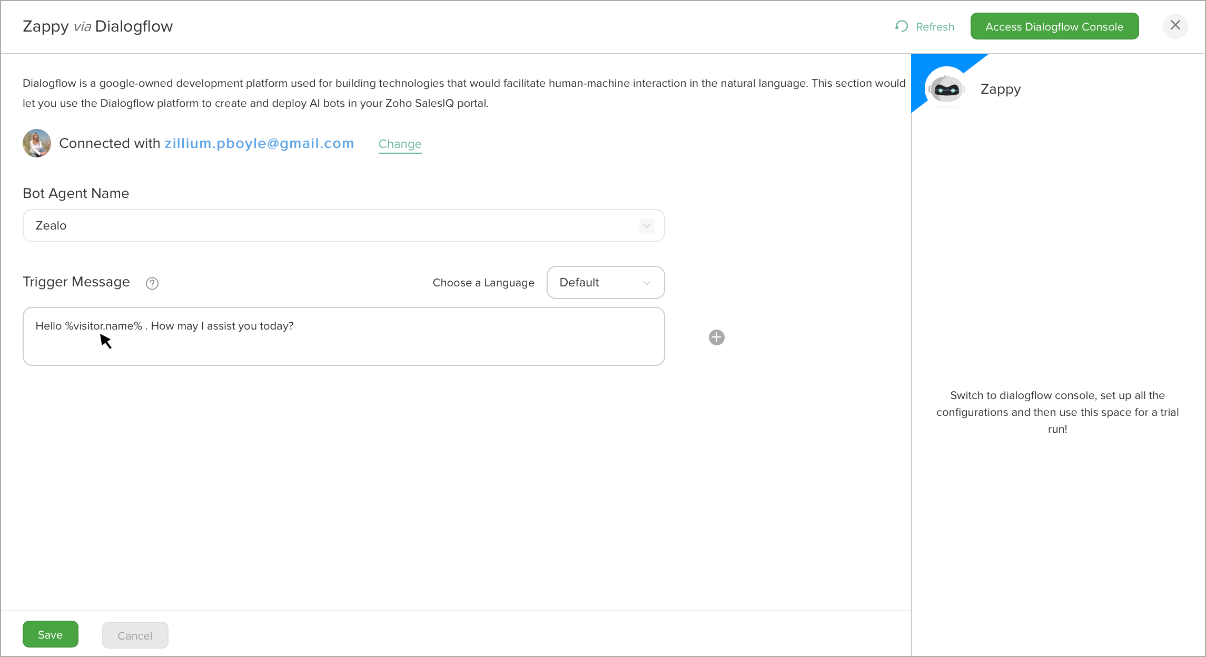Add another trigger message with plus icon
Image resolution: width=1206 pixels, height=657 pixels.
(x=716, y=337)
